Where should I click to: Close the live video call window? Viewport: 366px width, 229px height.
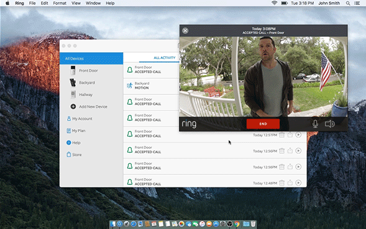[185, 30]
